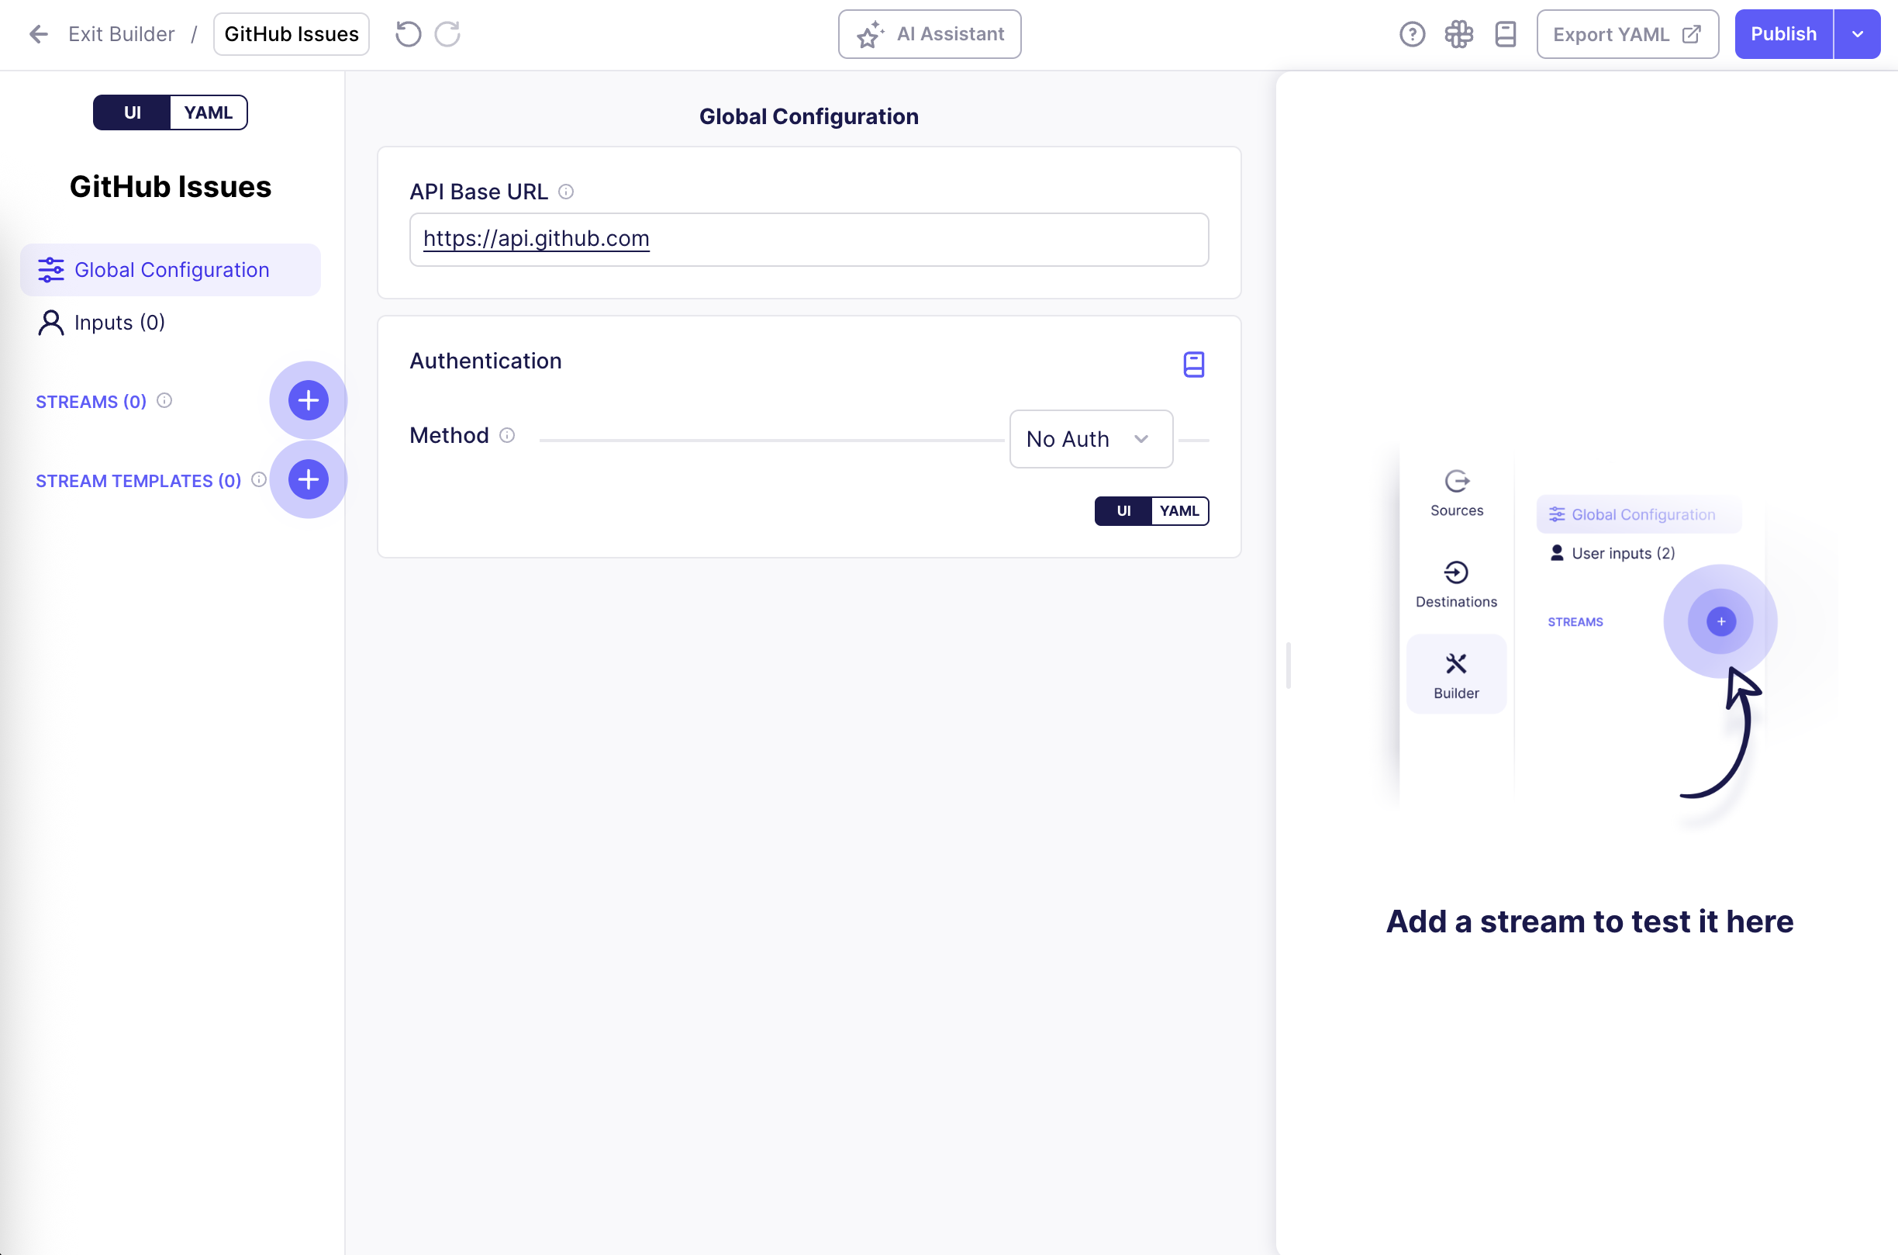This screenshot has width=1898, height=1255.
Task: Select UI mode in Authentication toggle
Action: coord(1123,511)
